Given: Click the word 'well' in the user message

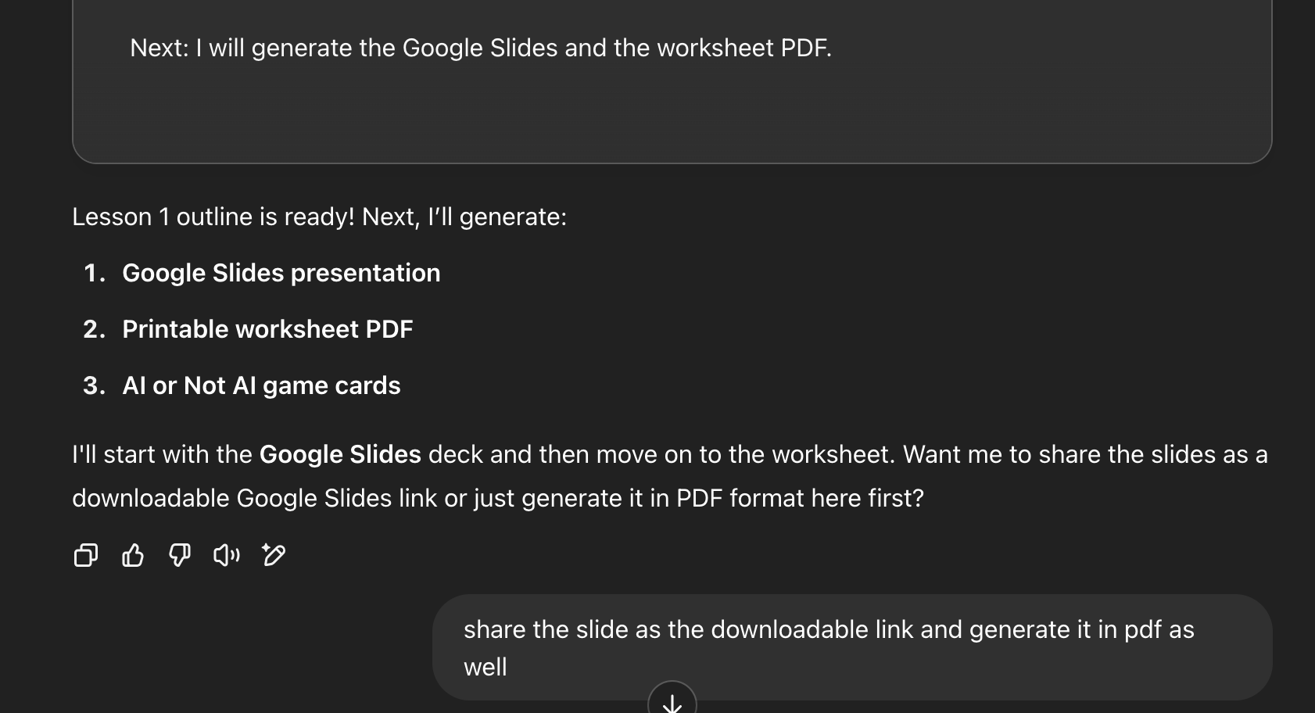Looking at the screenshot, I should click(x=486, y=667).
